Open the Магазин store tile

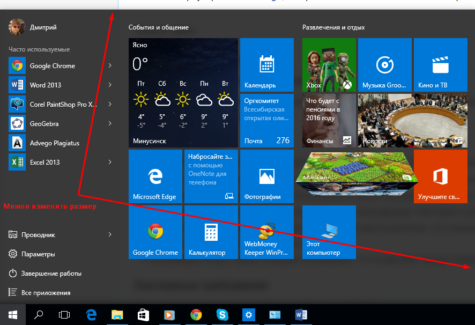tap(357, 174)
